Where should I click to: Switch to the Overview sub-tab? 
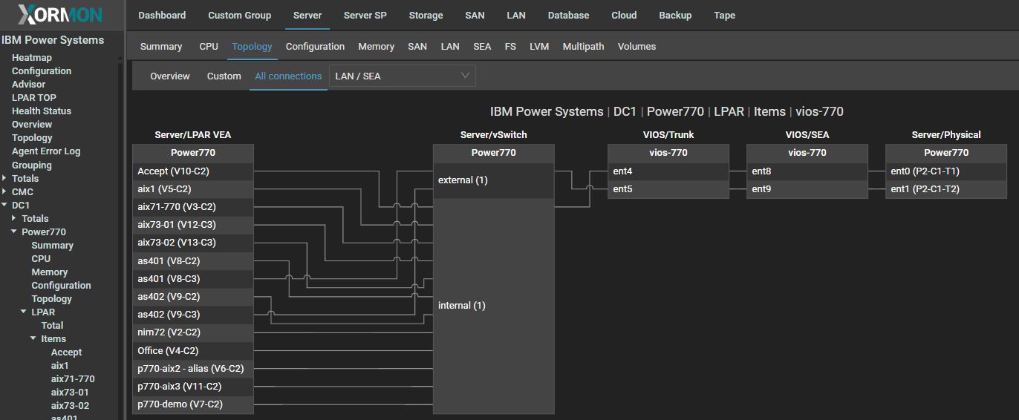pos(170,76)
